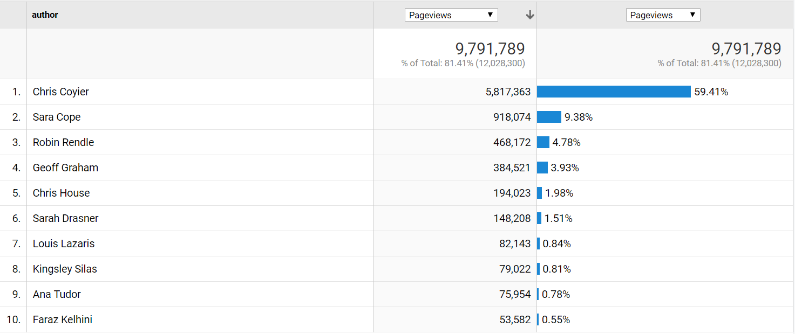Click pageviews value 468,172
Image resolution: width=795 pixels, height=334 pixels.
pyautogui.click(x=512, y=142)
